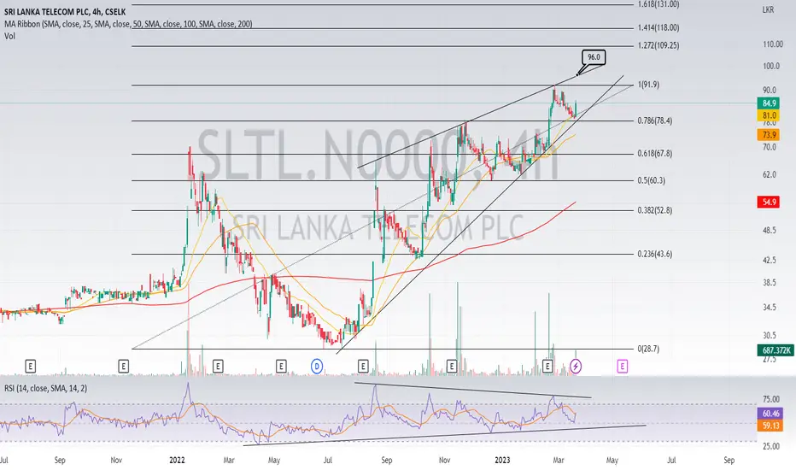Image resolution: width=796 pixels, height=470 pixels.
Task: Click the 687.372K volume label
Action: pyautogui.click(x=776, y=350)
